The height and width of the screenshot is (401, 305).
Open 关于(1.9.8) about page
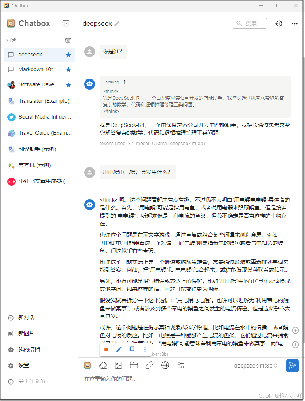[x=39, y=382]
